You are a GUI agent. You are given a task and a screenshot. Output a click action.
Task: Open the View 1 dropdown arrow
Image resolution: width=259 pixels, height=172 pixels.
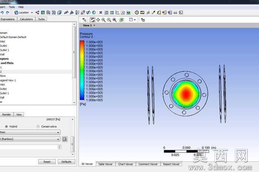tap(94, 26)
